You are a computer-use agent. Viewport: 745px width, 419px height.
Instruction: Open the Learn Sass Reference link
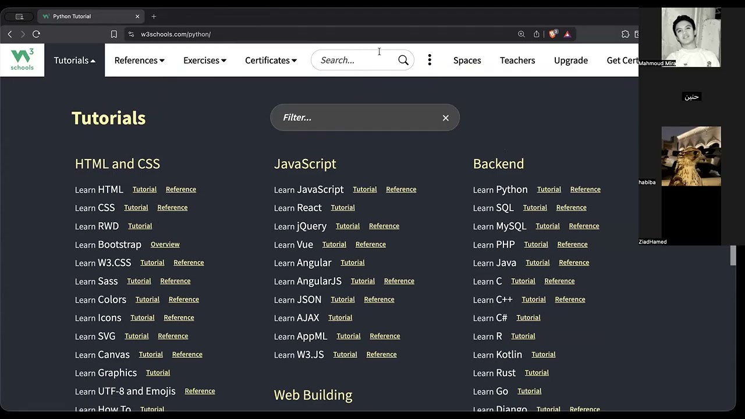[x=175, y=281]
